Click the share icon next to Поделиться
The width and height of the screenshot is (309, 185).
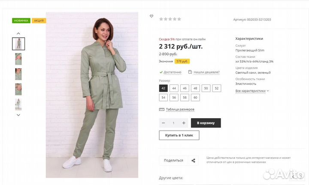tap(193, 161)
